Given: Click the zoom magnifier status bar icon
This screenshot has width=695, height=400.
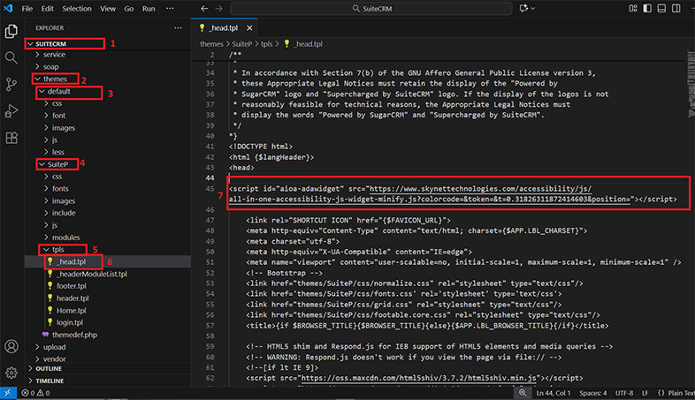Looking at the screenshot, I should (x=523, y=392).
